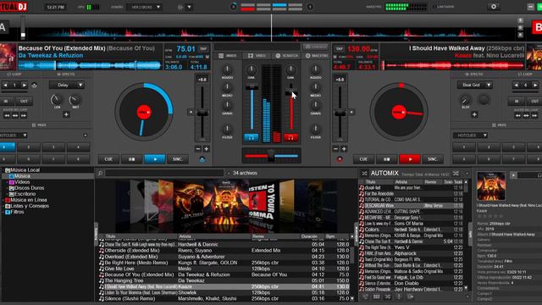
Task: Open the Delay effect dropdown on deck A
Action: 67,85
